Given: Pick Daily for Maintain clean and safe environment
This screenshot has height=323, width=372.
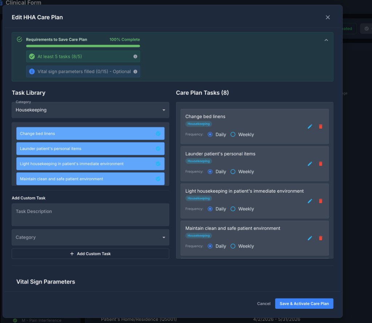Looking at the screenshot, I should tap(210, 246).
